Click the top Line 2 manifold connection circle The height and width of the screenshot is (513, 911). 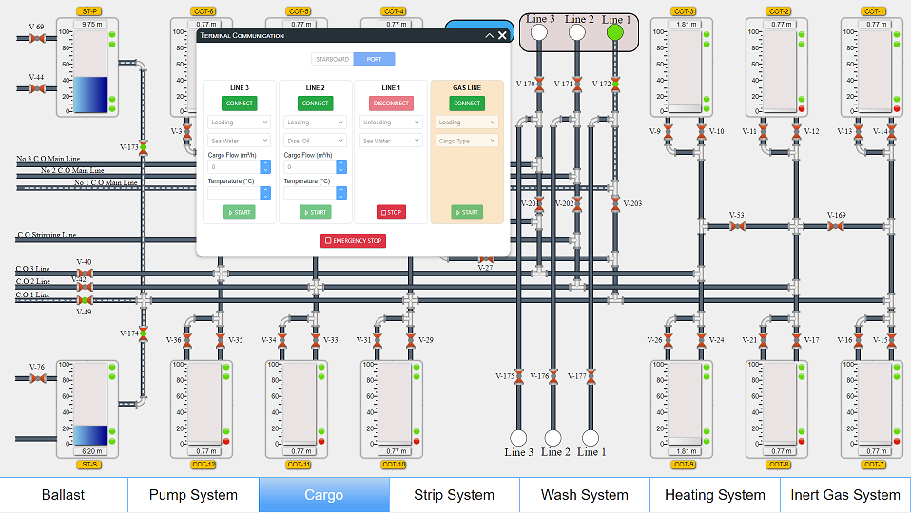[x=577, y=32]
